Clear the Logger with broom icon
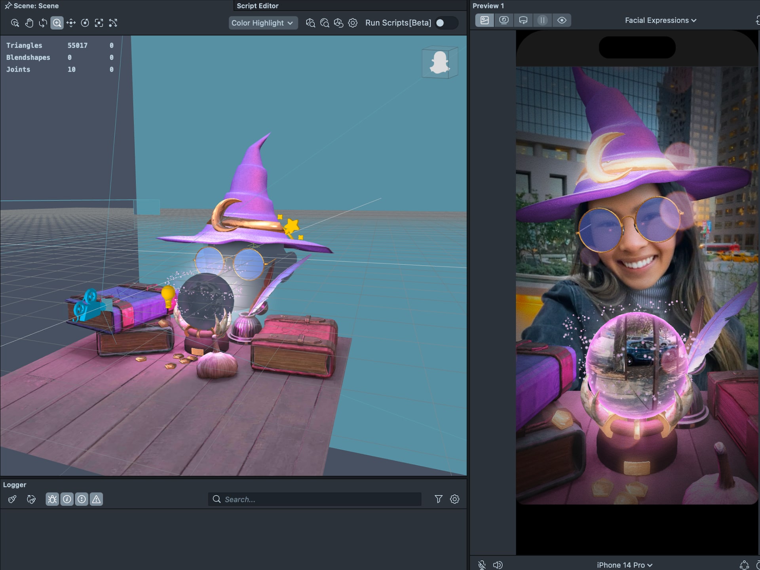This screenshot has height=570, width=760. (12, 499)
